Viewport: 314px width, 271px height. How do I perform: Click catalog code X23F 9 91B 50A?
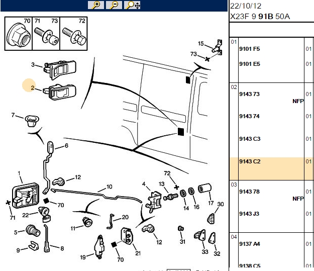pos(260,17)
